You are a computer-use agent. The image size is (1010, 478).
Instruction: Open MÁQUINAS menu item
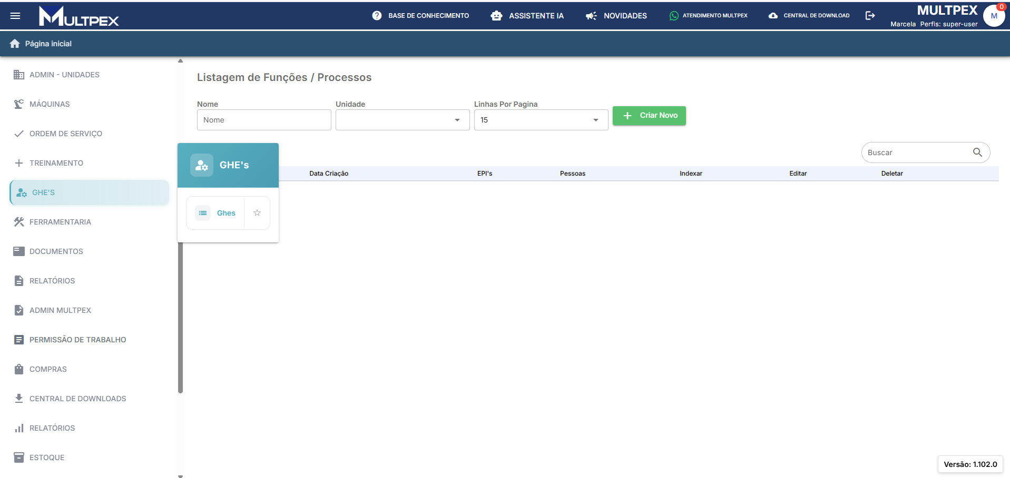[x=90, y=104]
